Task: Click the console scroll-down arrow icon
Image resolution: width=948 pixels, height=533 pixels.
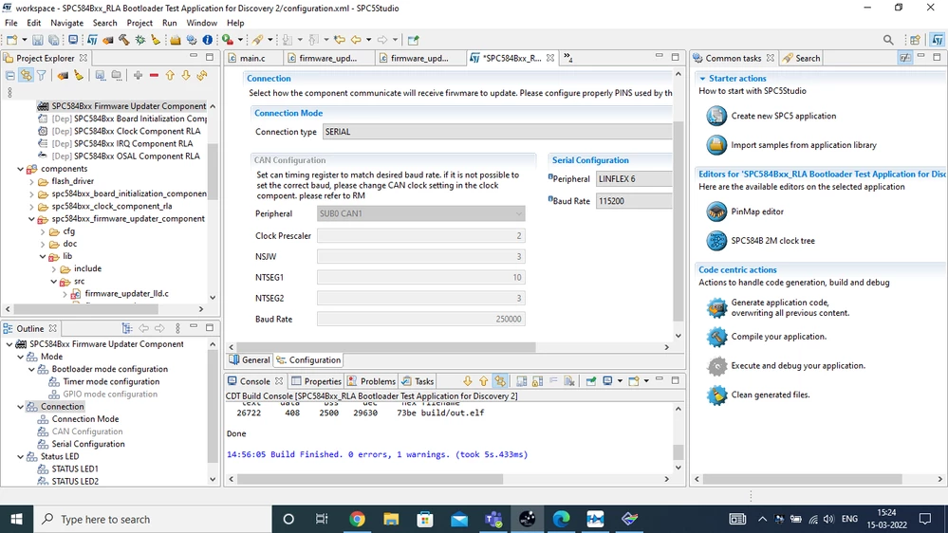Action: (x=467, y=381)
